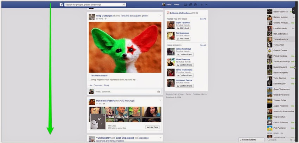Open the account dropdown arrow in the top bar
This screenshot has width=299, height=143.
206,5
